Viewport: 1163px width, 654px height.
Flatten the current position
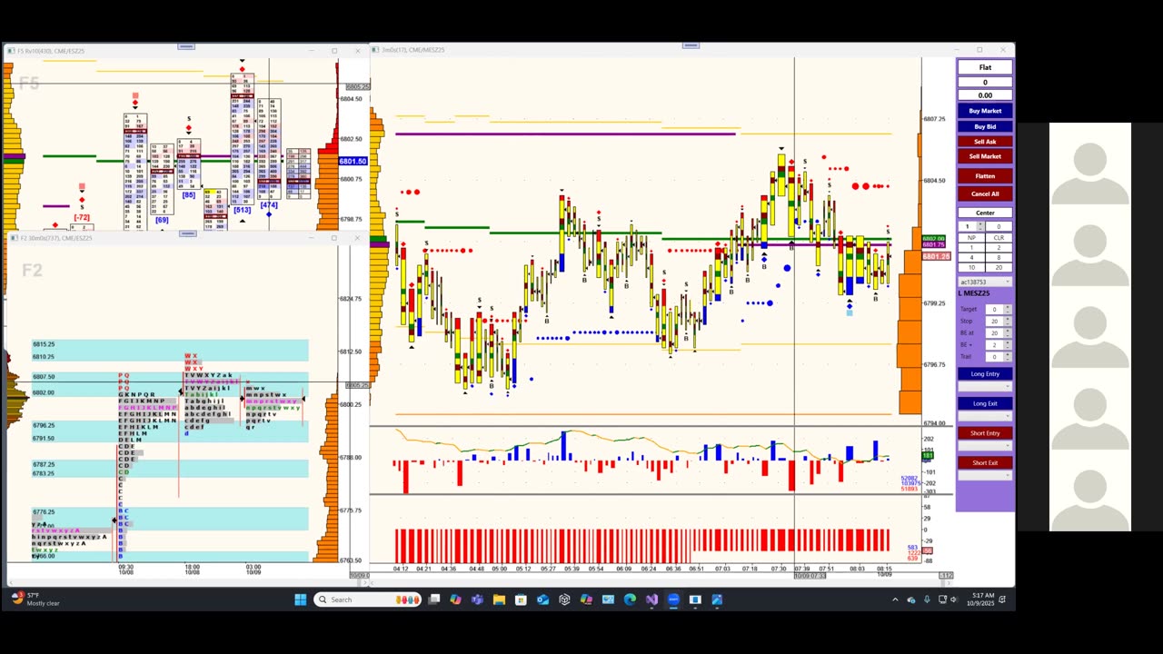coord(985,176)
